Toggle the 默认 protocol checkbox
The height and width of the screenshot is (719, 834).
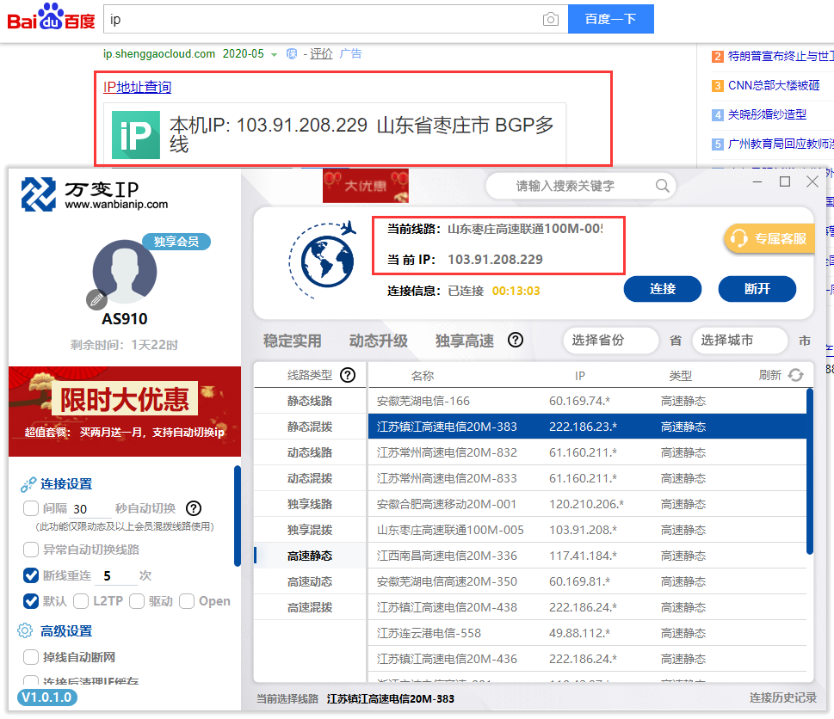31,601
